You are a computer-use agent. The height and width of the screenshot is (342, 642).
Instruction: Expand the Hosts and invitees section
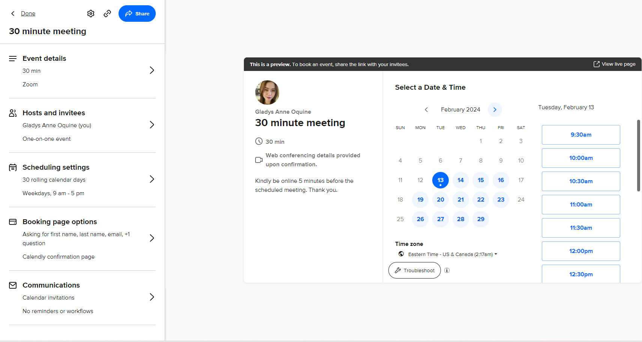click(x=152, y=125)
